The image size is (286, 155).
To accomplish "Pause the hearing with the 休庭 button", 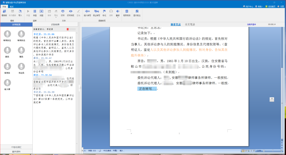I will point(35,13).
